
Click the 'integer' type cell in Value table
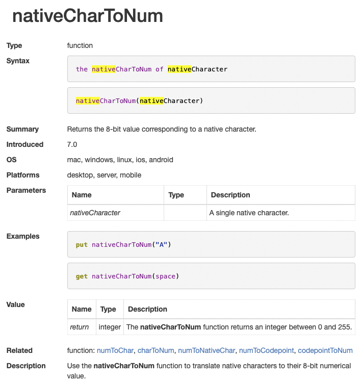click(110, 327)
